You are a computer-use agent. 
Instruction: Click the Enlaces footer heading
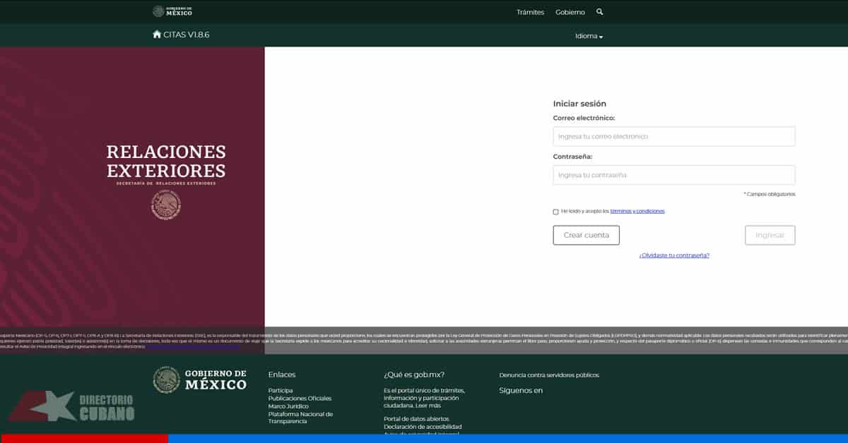(x=282, y=375)
